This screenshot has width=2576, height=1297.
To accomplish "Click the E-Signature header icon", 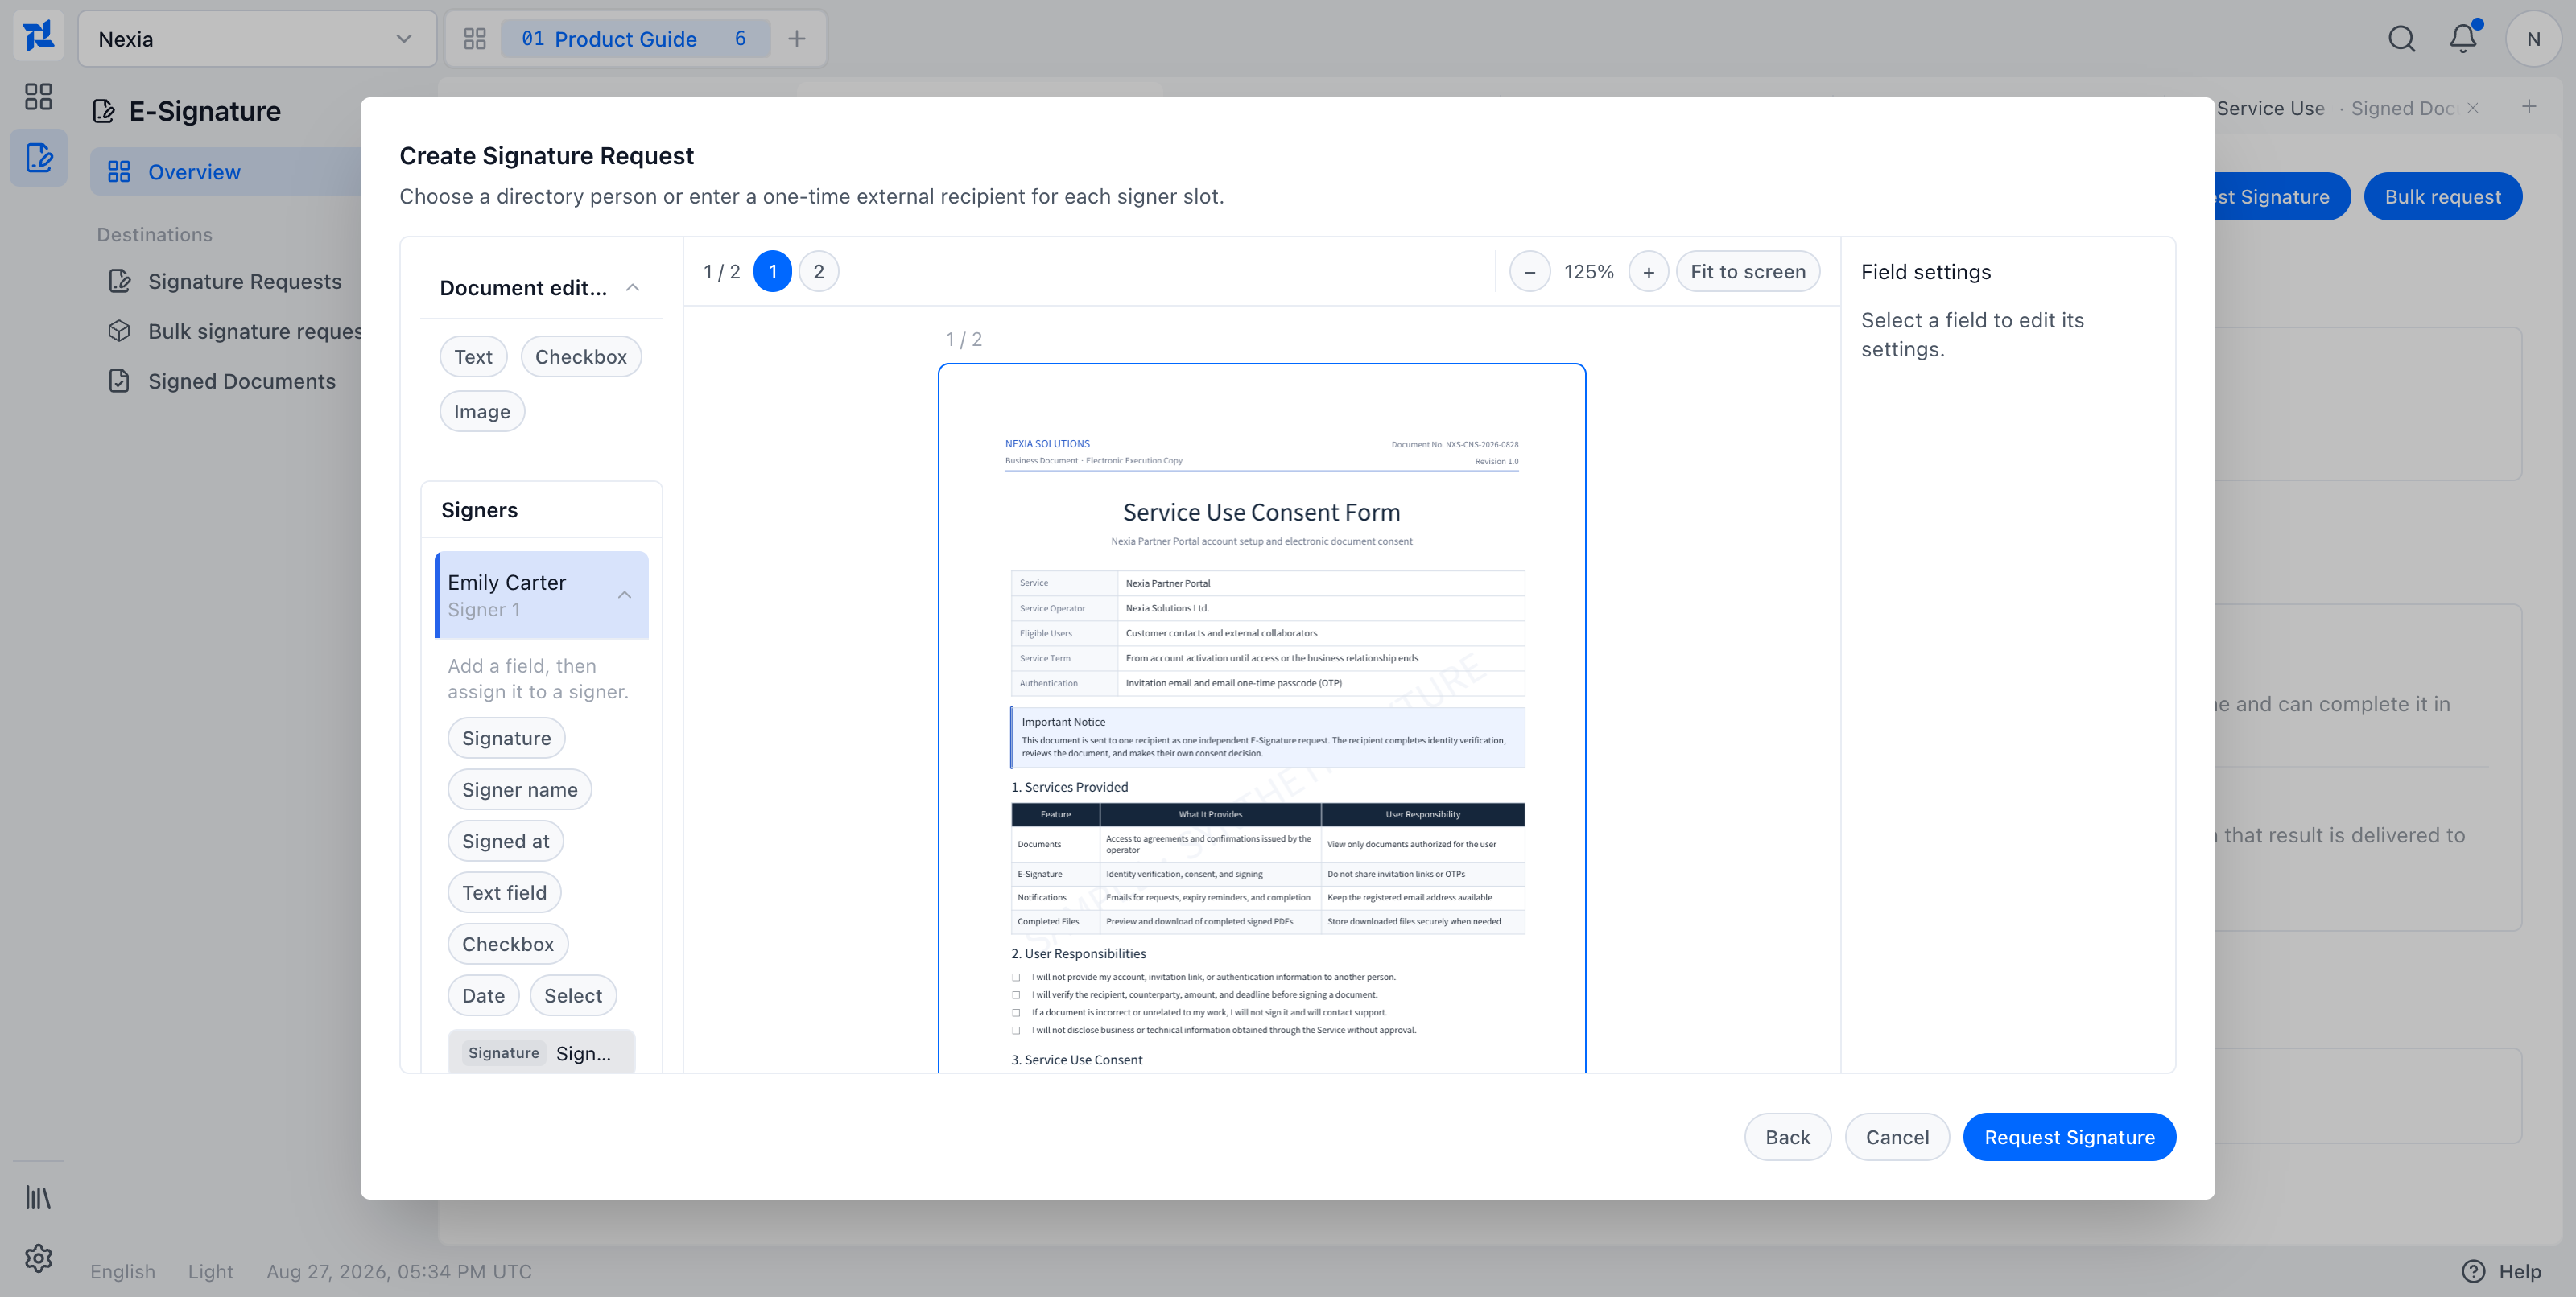I will tap(104, 111).
